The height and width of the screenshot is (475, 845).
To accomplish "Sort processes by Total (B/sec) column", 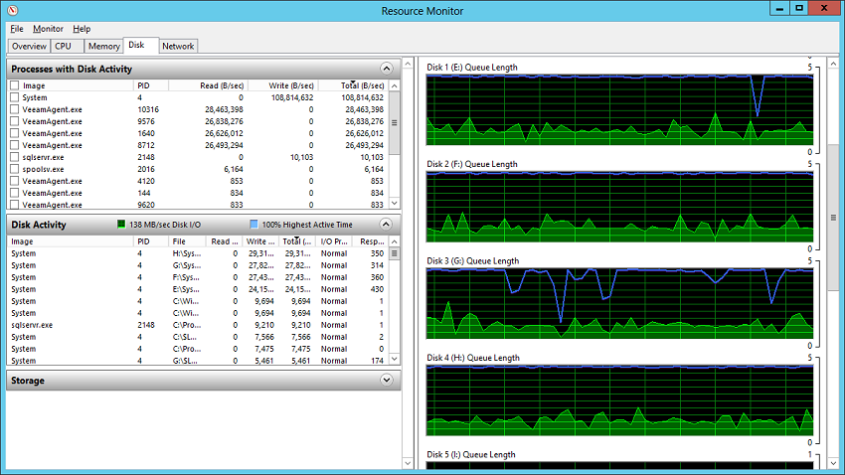I will point(353,85).
